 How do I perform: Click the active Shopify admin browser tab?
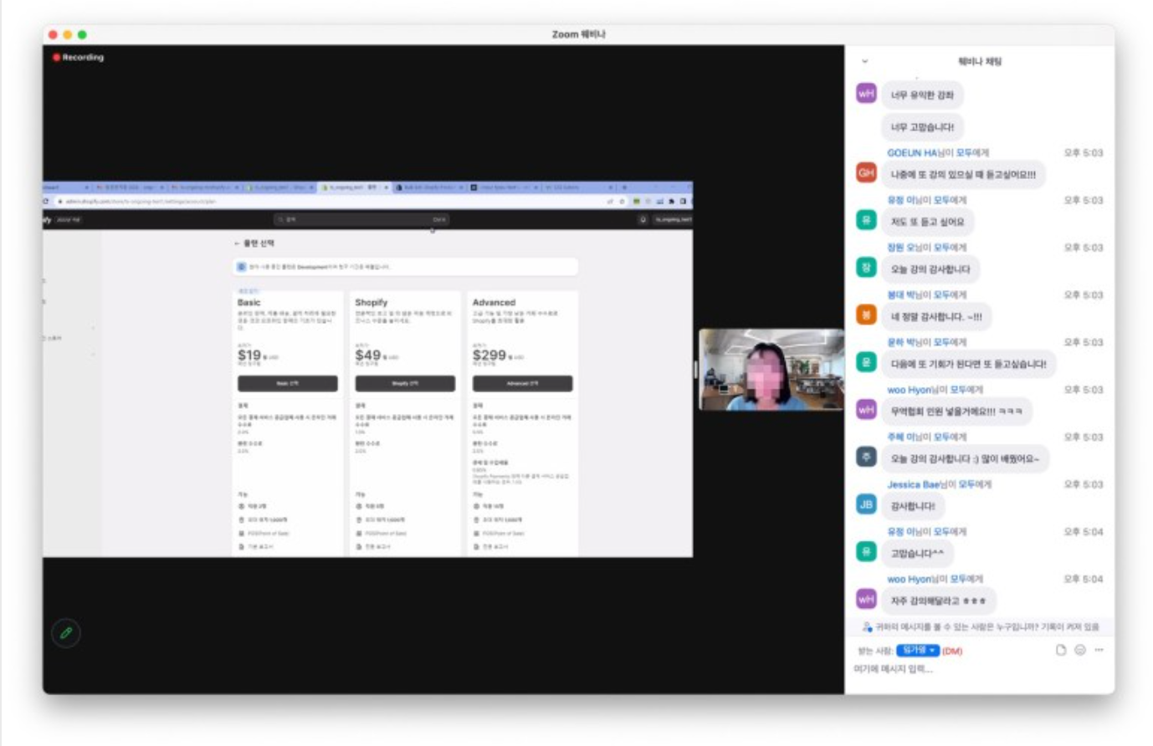pyautogui.click(x=355, y=187)
